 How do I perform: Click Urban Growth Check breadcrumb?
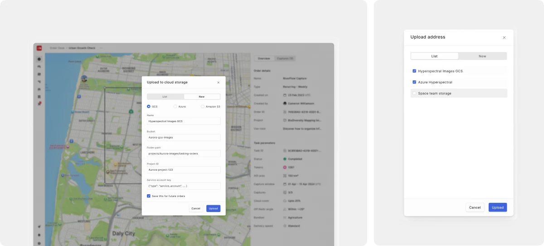coord(83,48)
